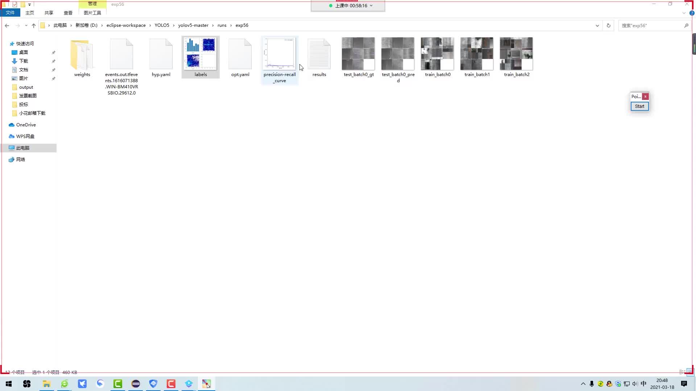696x391 pixels.
Task: Open File Explorer from the taskbar
Action: pos(46,384)
